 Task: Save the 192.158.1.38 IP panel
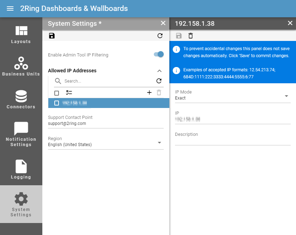click(x=179, y=36)
